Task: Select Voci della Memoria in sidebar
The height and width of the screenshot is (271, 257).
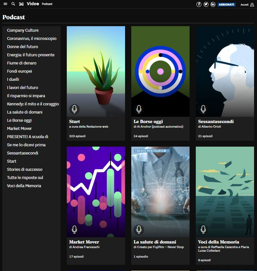Action: [x=24, y=186]
